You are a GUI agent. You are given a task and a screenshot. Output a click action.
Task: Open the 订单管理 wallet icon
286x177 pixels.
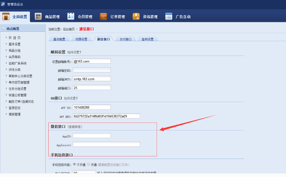click(x=103, y=16)
